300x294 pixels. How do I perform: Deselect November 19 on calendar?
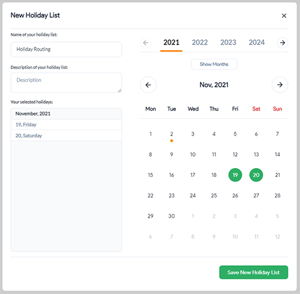pos(235,175)
